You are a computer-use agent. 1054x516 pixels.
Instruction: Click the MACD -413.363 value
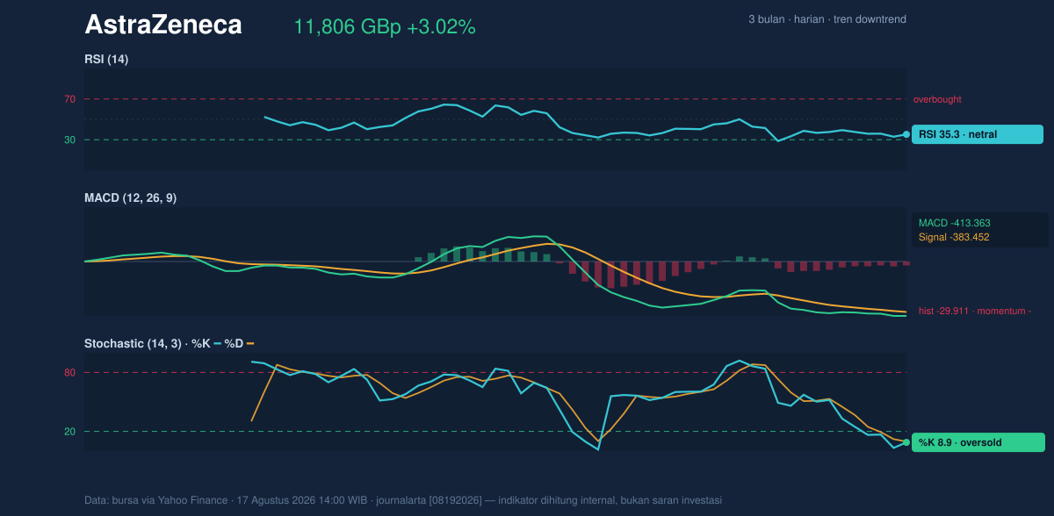tap(955, 223)
